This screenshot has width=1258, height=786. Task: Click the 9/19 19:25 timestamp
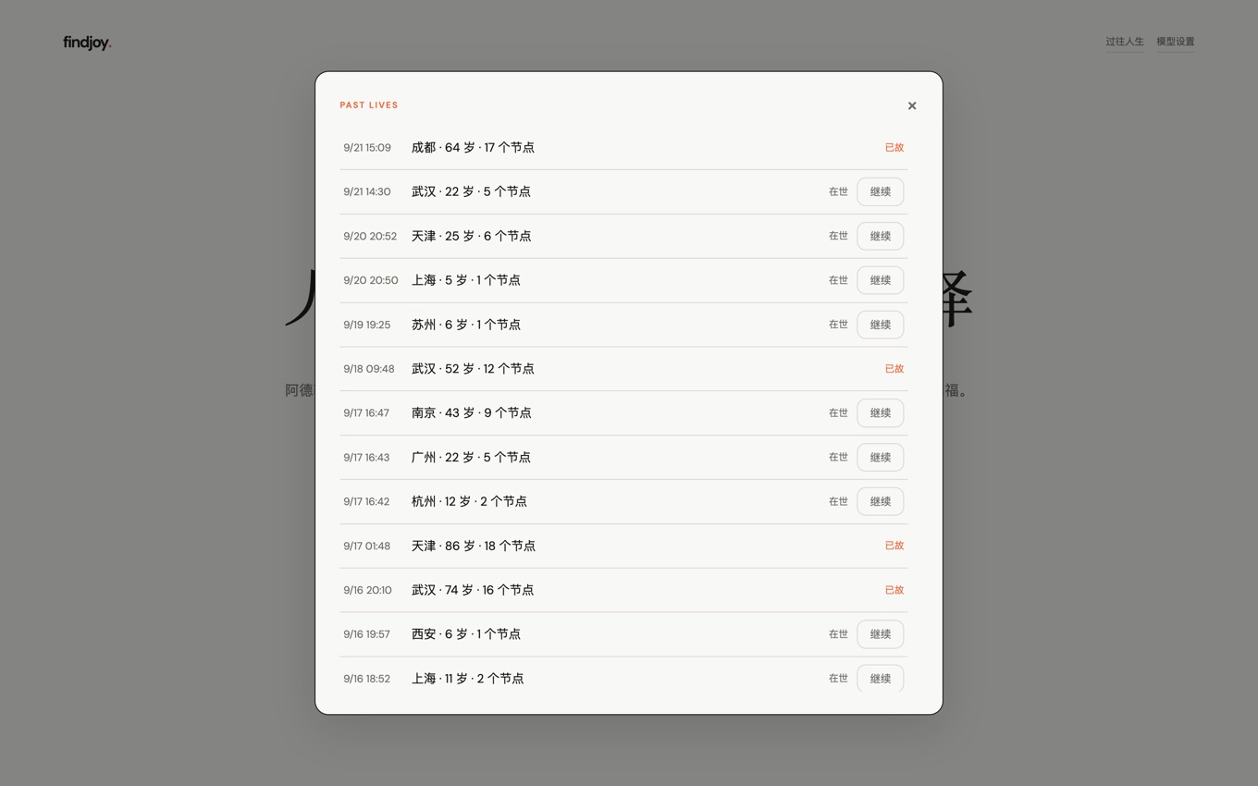(x=367, y=325)
